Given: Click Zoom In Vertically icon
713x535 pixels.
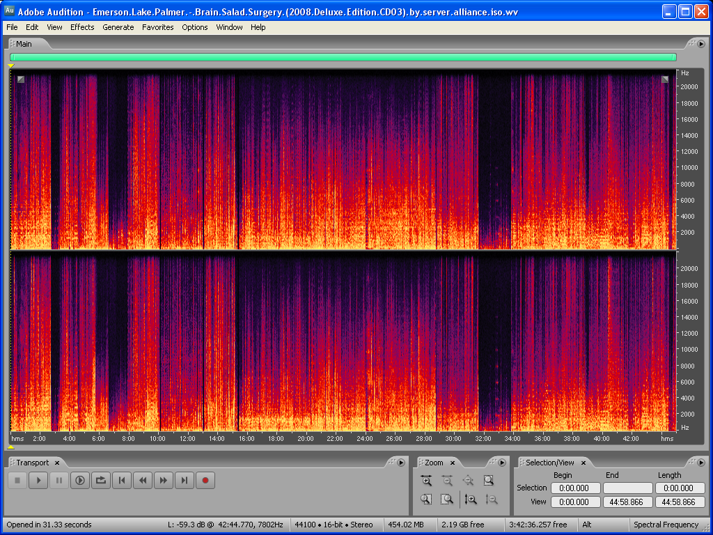Looking at the screenshot, I should (471, 499).
